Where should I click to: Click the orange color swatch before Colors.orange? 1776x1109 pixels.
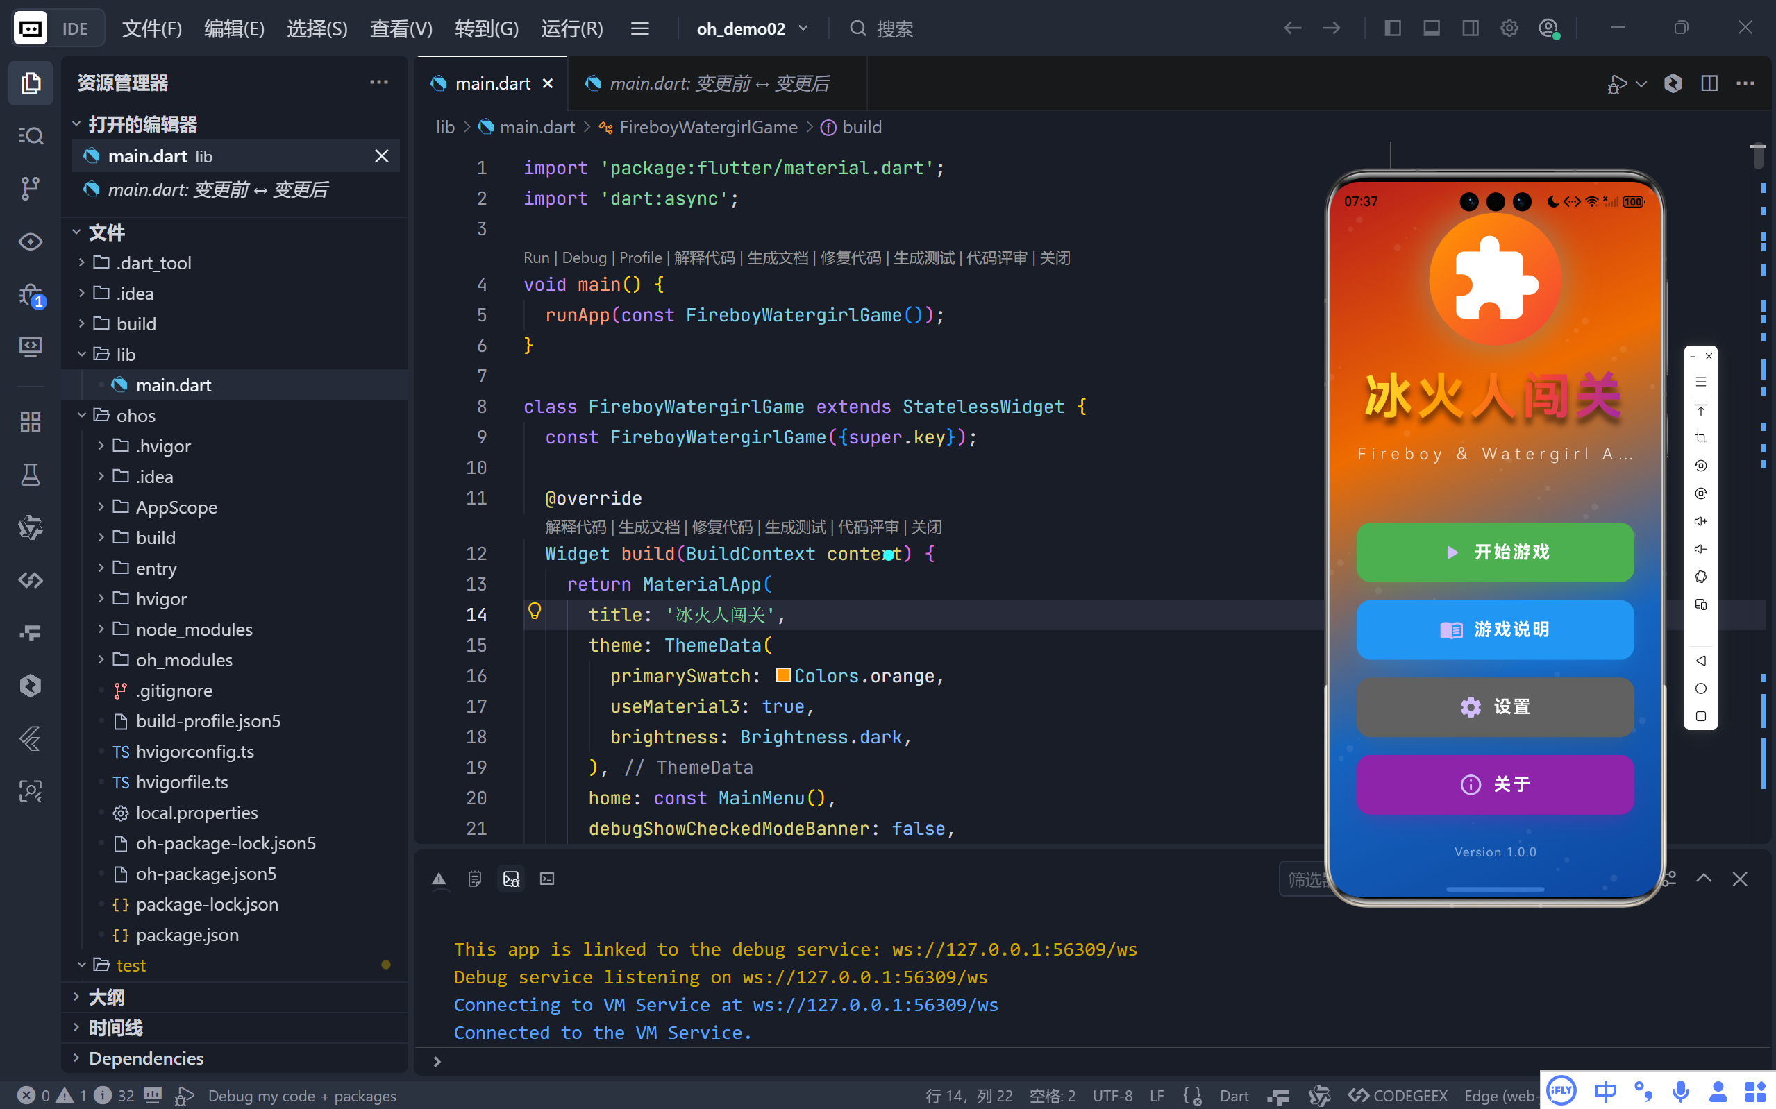[782, 675]
